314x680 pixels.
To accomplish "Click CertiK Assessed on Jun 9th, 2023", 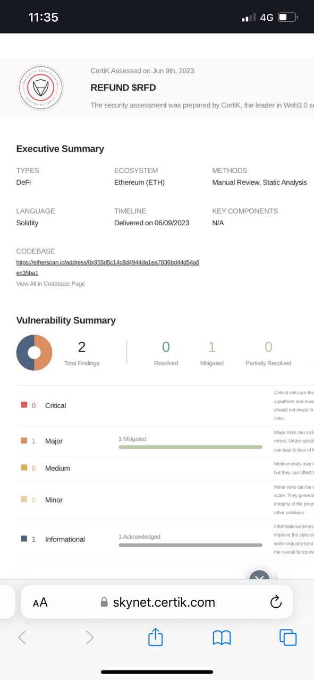I will click(142, 71).
